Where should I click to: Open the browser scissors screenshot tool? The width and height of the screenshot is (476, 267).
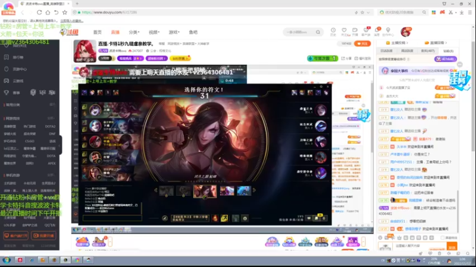[x=451, y=12]
